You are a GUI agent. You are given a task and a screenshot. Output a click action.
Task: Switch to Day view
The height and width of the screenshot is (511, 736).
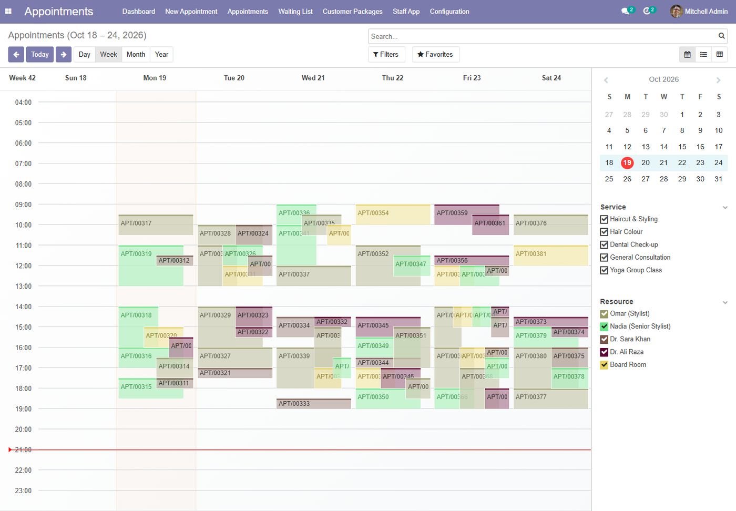(85, 55)
